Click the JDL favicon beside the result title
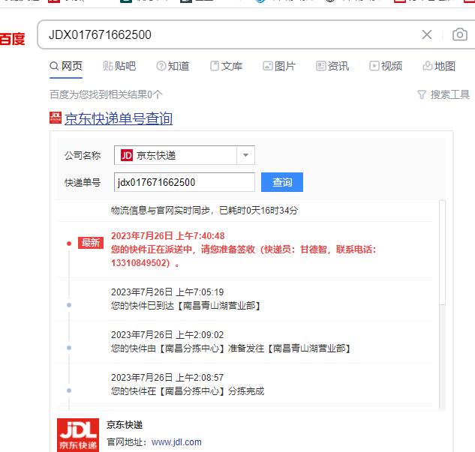The height and width of the screenshot is (452, 475). point(56,118)
